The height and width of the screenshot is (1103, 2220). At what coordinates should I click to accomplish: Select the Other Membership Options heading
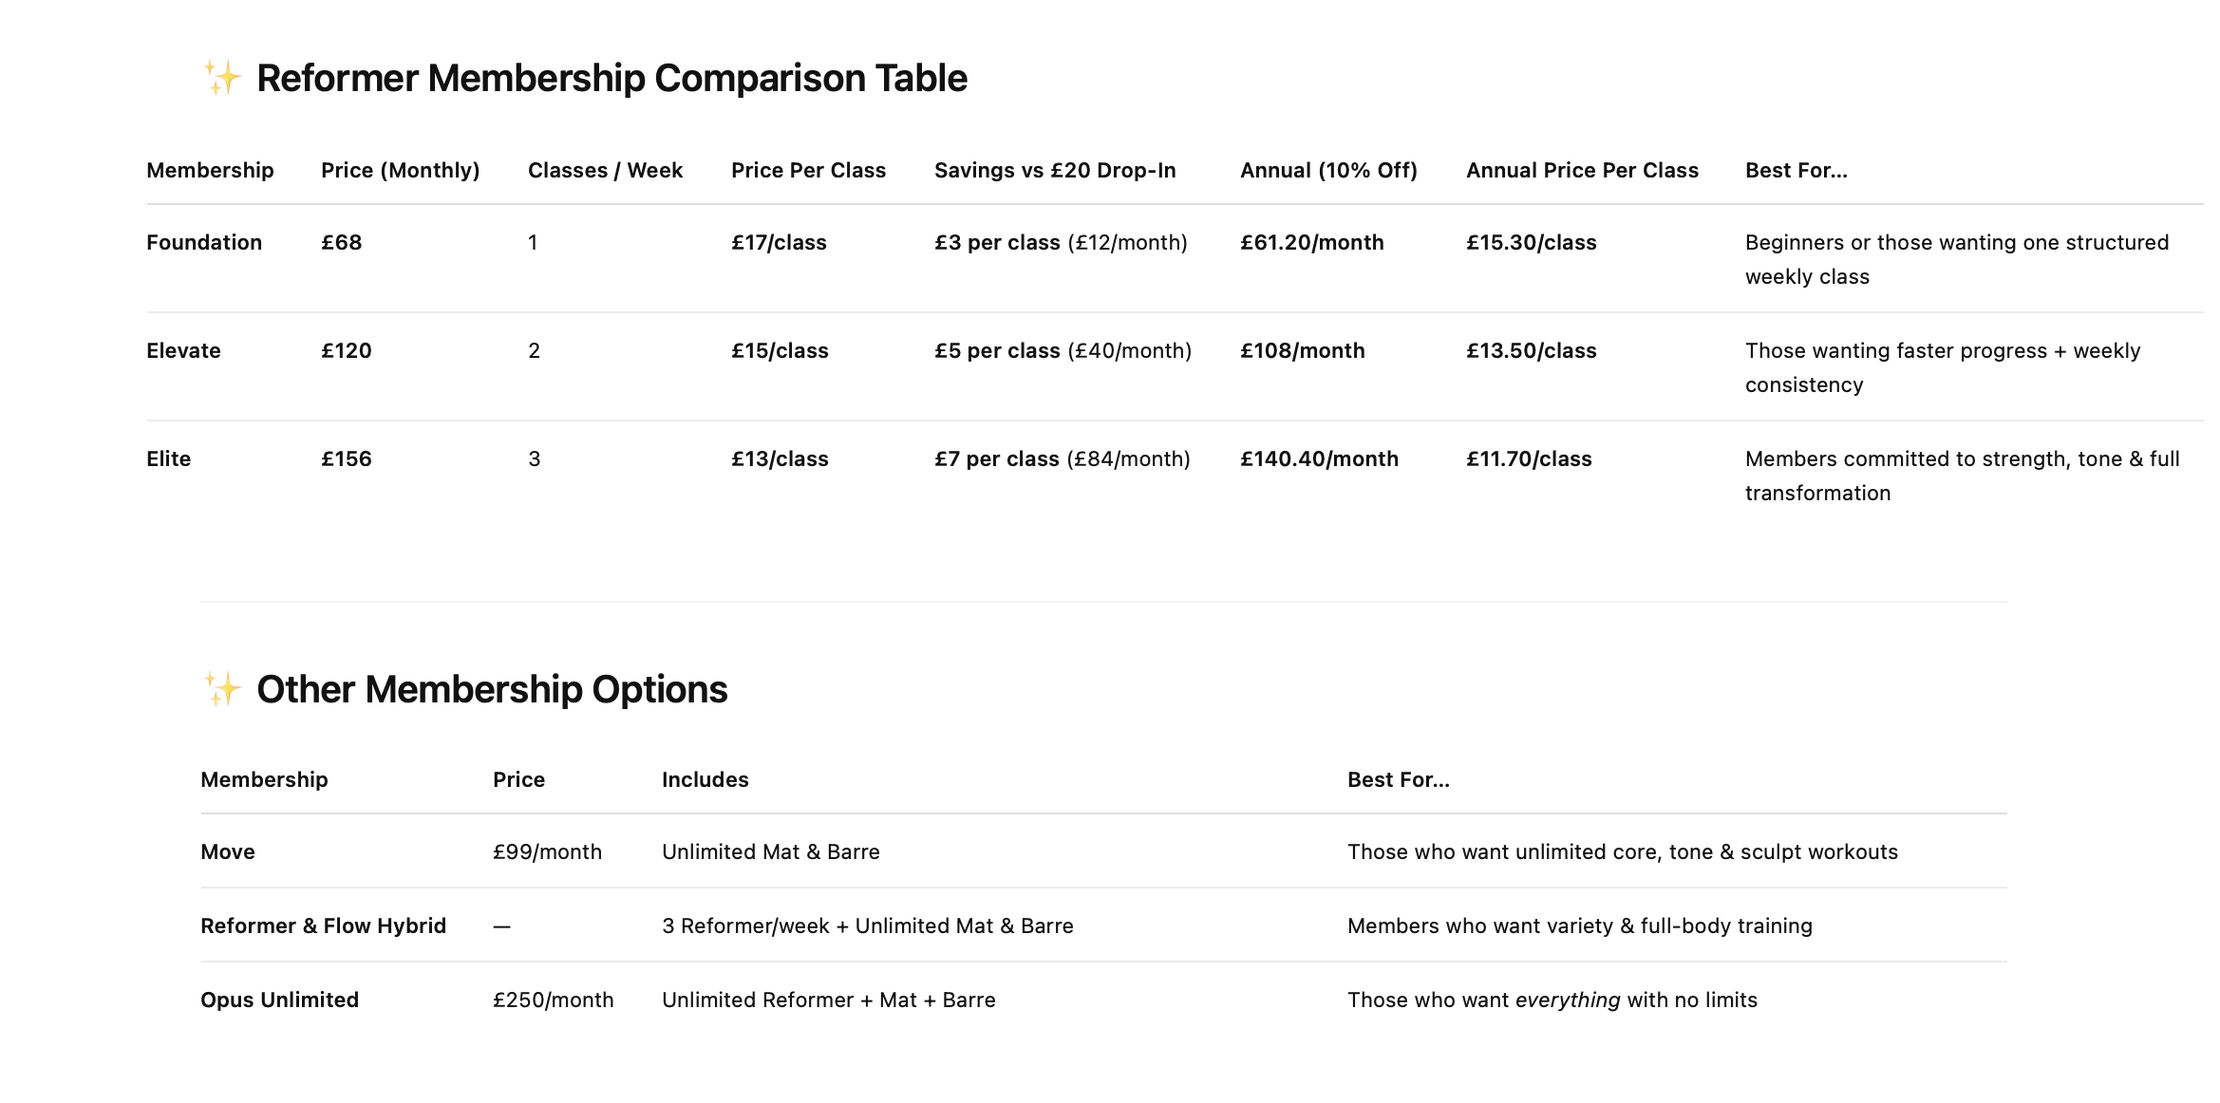point(492,689)
